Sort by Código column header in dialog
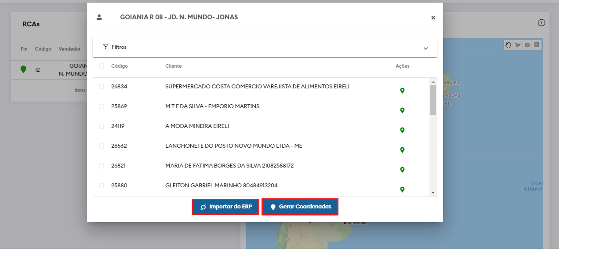Image resolution: width=589 pixels, height=259 pixels. click(x=120, y=66)
